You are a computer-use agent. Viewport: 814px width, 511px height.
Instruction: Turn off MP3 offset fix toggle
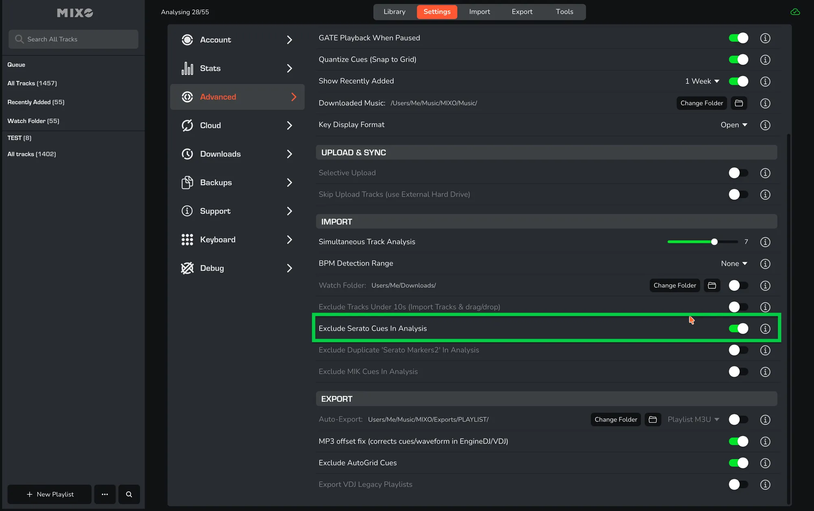[x=738, y=441]
